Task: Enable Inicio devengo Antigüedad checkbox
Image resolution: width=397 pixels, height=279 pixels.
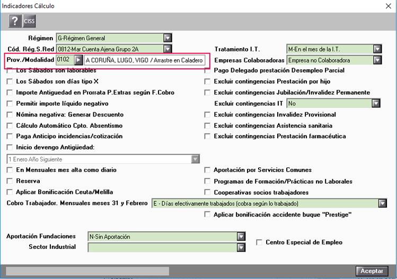Action: click(10, 147)
